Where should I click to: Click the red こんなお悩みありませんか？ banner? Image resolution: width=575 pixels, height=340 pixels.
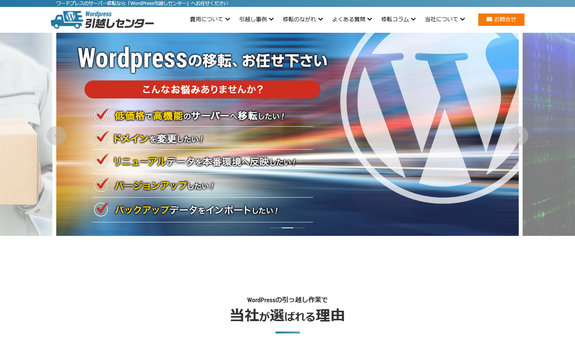pos(202,89)
